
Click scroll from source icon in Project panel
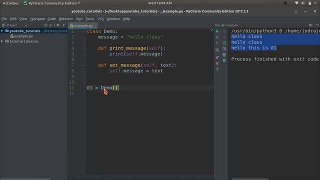click(x=45, y=25)
